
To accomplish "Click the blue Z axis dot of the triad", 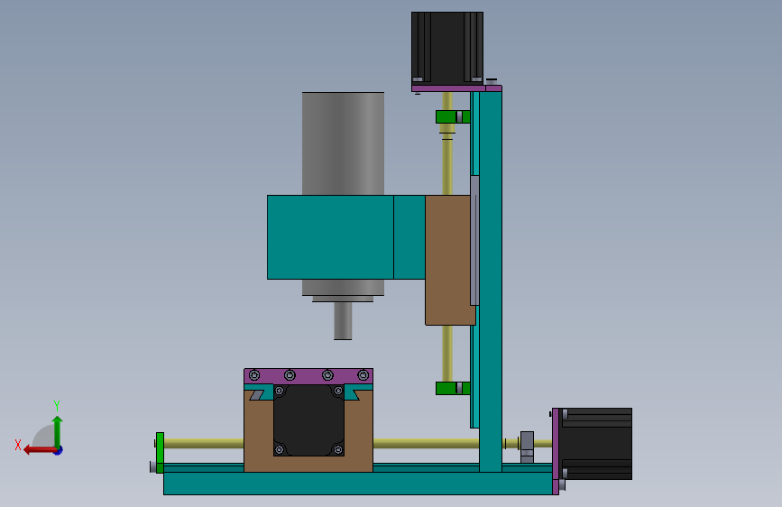I will pos(59,451).
